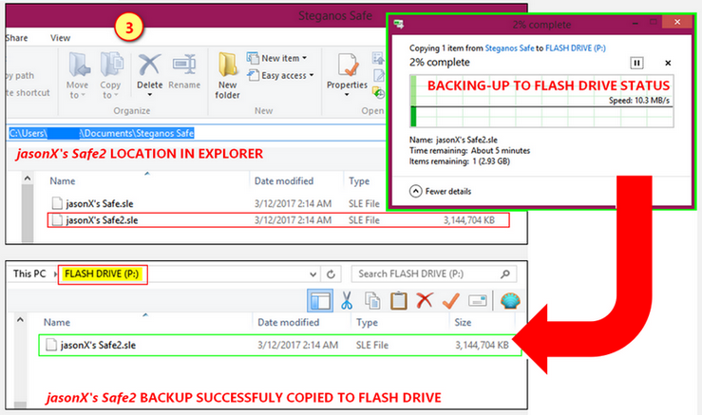The width and height of the screenshot is (702, 415).
Task: Select jasonX's Safe2.sle in Steganos Safe folder
Action: pos(278,220)
